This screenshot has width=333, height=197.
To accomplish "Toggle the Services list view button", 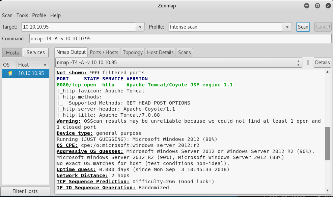I will point(36,52).
